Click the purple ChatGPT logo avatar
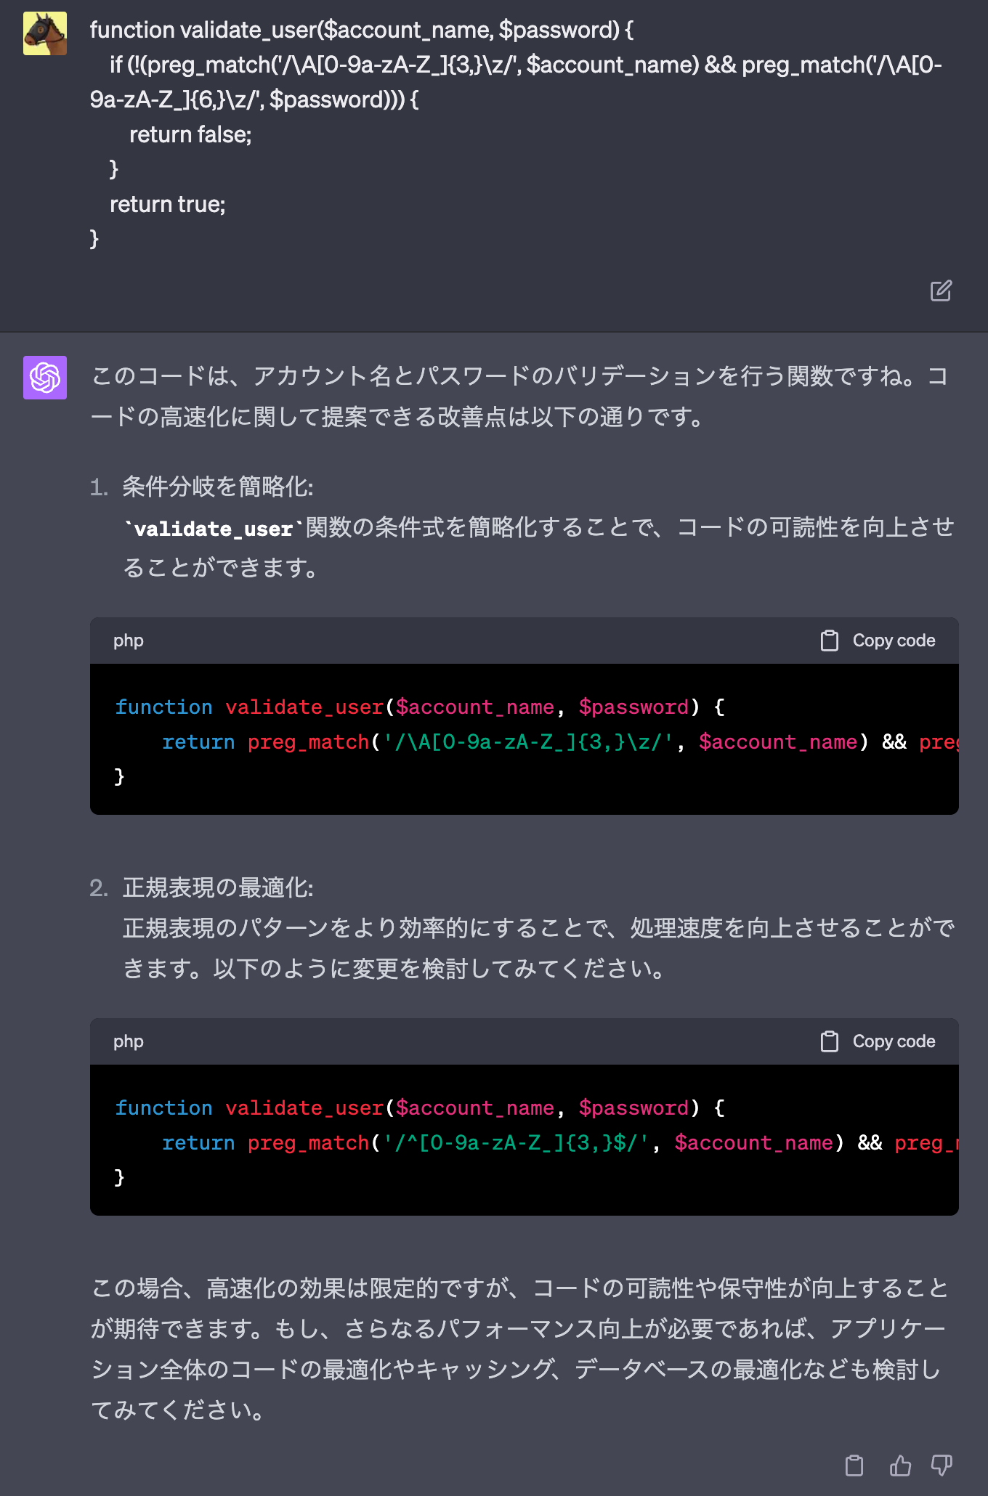The width and height of the screenshot is (988, 1496). tap(45, 378)
